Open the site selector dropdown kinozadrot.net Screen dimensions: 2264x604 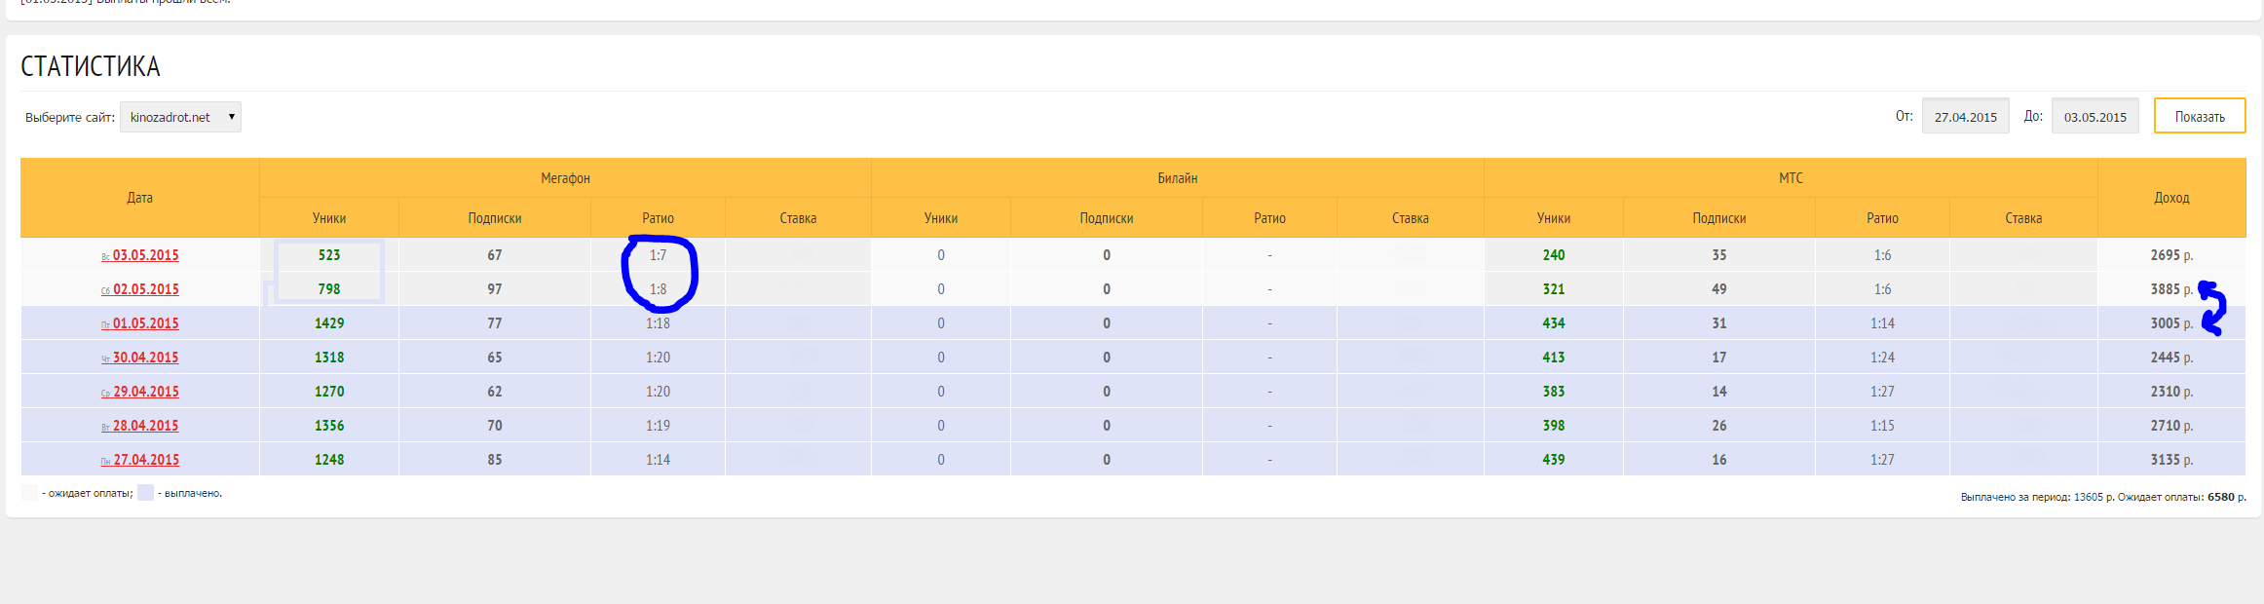tap(180, 117)
